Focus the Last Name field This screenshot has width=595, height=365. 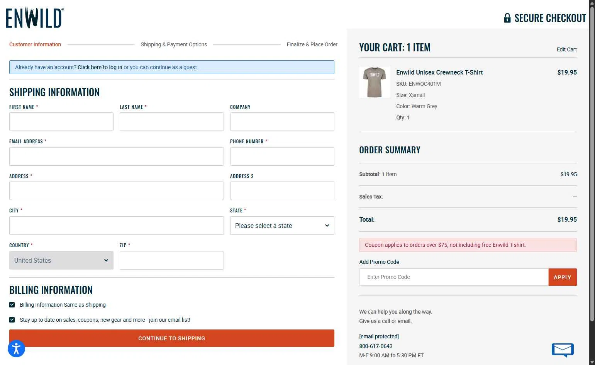coord(172,122)
